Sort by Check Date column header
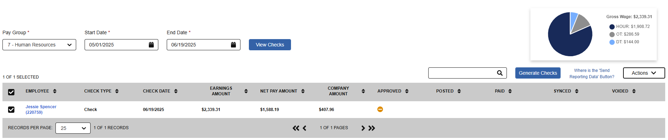Screen dimensions: 668x140 click(x=160, y=91)
